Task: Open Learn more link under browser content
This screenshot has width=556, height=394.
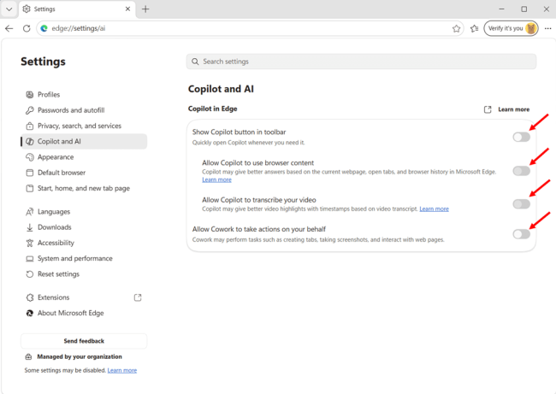Action: pos(216,179)
